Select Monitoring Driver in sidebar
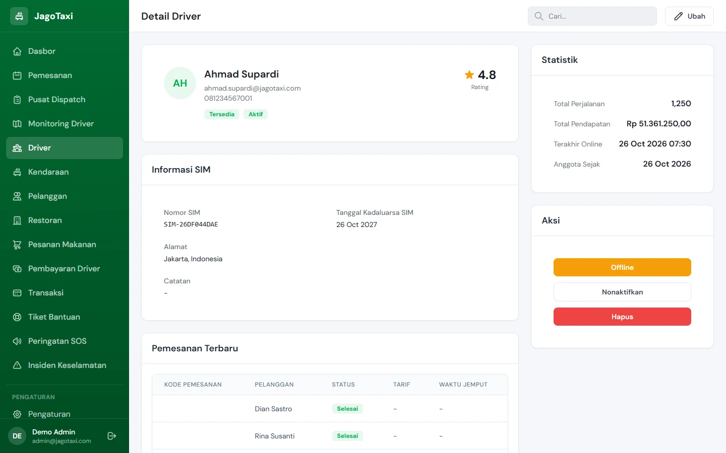 tap(65, 124)
